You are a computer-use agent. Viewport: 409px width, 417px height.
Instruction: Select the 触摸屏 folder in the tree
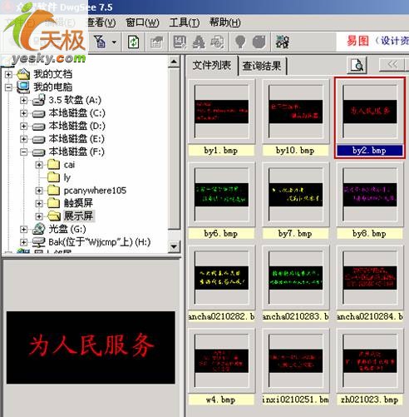(78, 203)
